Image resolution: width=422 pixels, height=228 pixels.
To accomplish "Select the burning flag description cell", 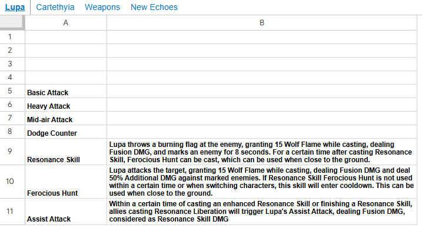I will point(262,152).
